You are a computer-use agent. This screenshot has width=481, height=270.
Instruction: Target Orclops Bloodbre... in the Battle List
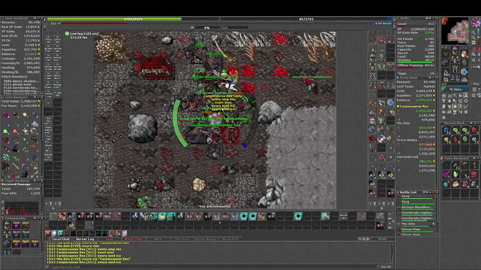417,207
